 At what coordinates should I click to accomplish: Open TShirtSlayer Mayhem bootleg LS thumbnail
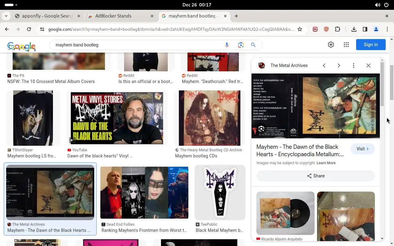tap(33, 118)
